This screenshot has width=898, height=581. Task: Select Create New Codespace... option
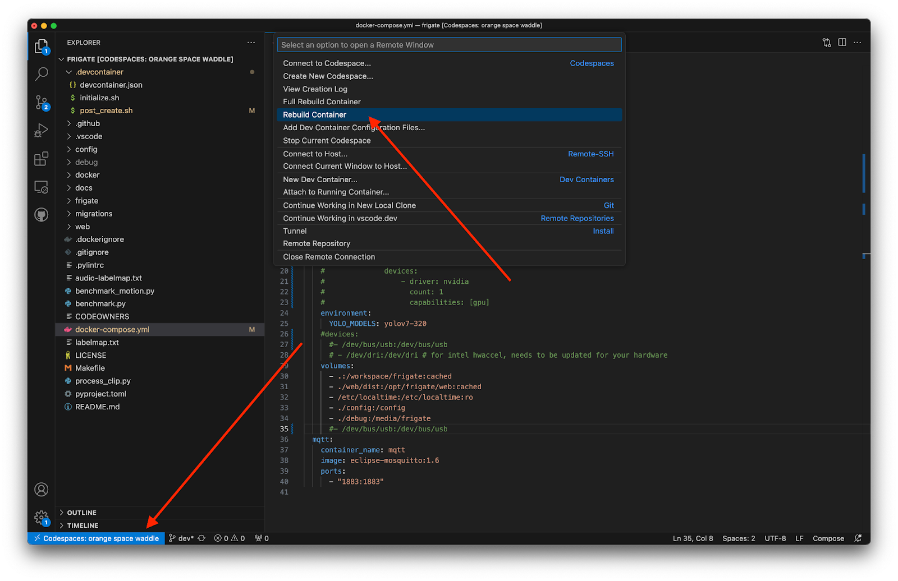(x=449, y=76)
